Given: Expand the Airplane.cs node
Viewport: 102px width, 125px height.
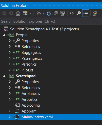Looking at the screenshot, I should click(10, 93).
